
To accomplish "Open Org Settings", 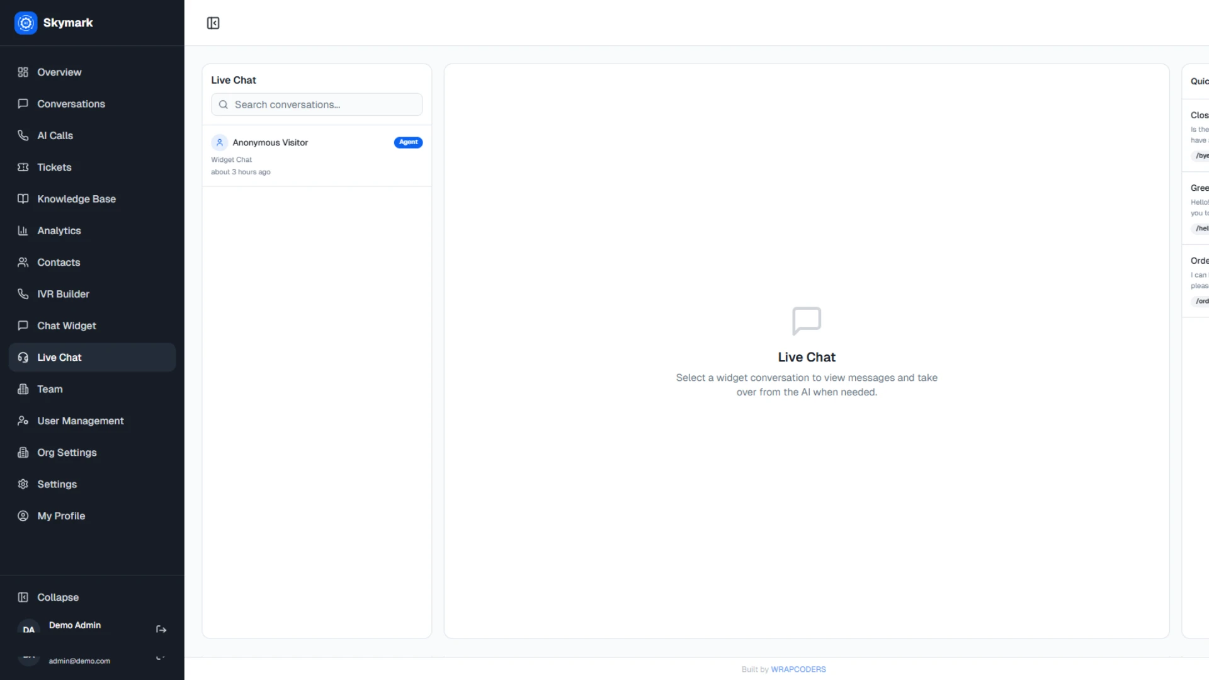I will [92, 453].
